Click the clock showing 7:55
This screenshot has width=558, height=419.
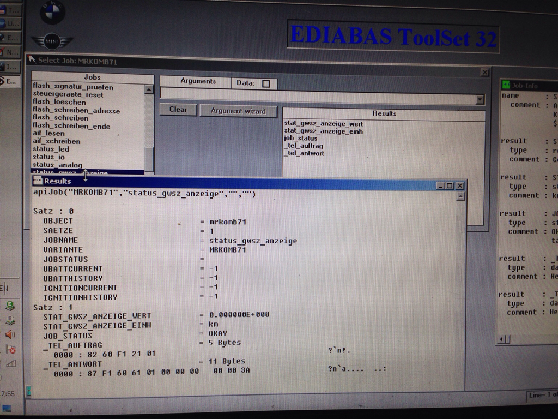point(7,394)
